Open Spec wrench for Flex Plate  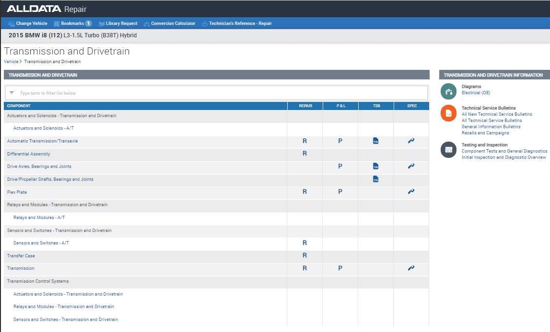pos(411,191)
